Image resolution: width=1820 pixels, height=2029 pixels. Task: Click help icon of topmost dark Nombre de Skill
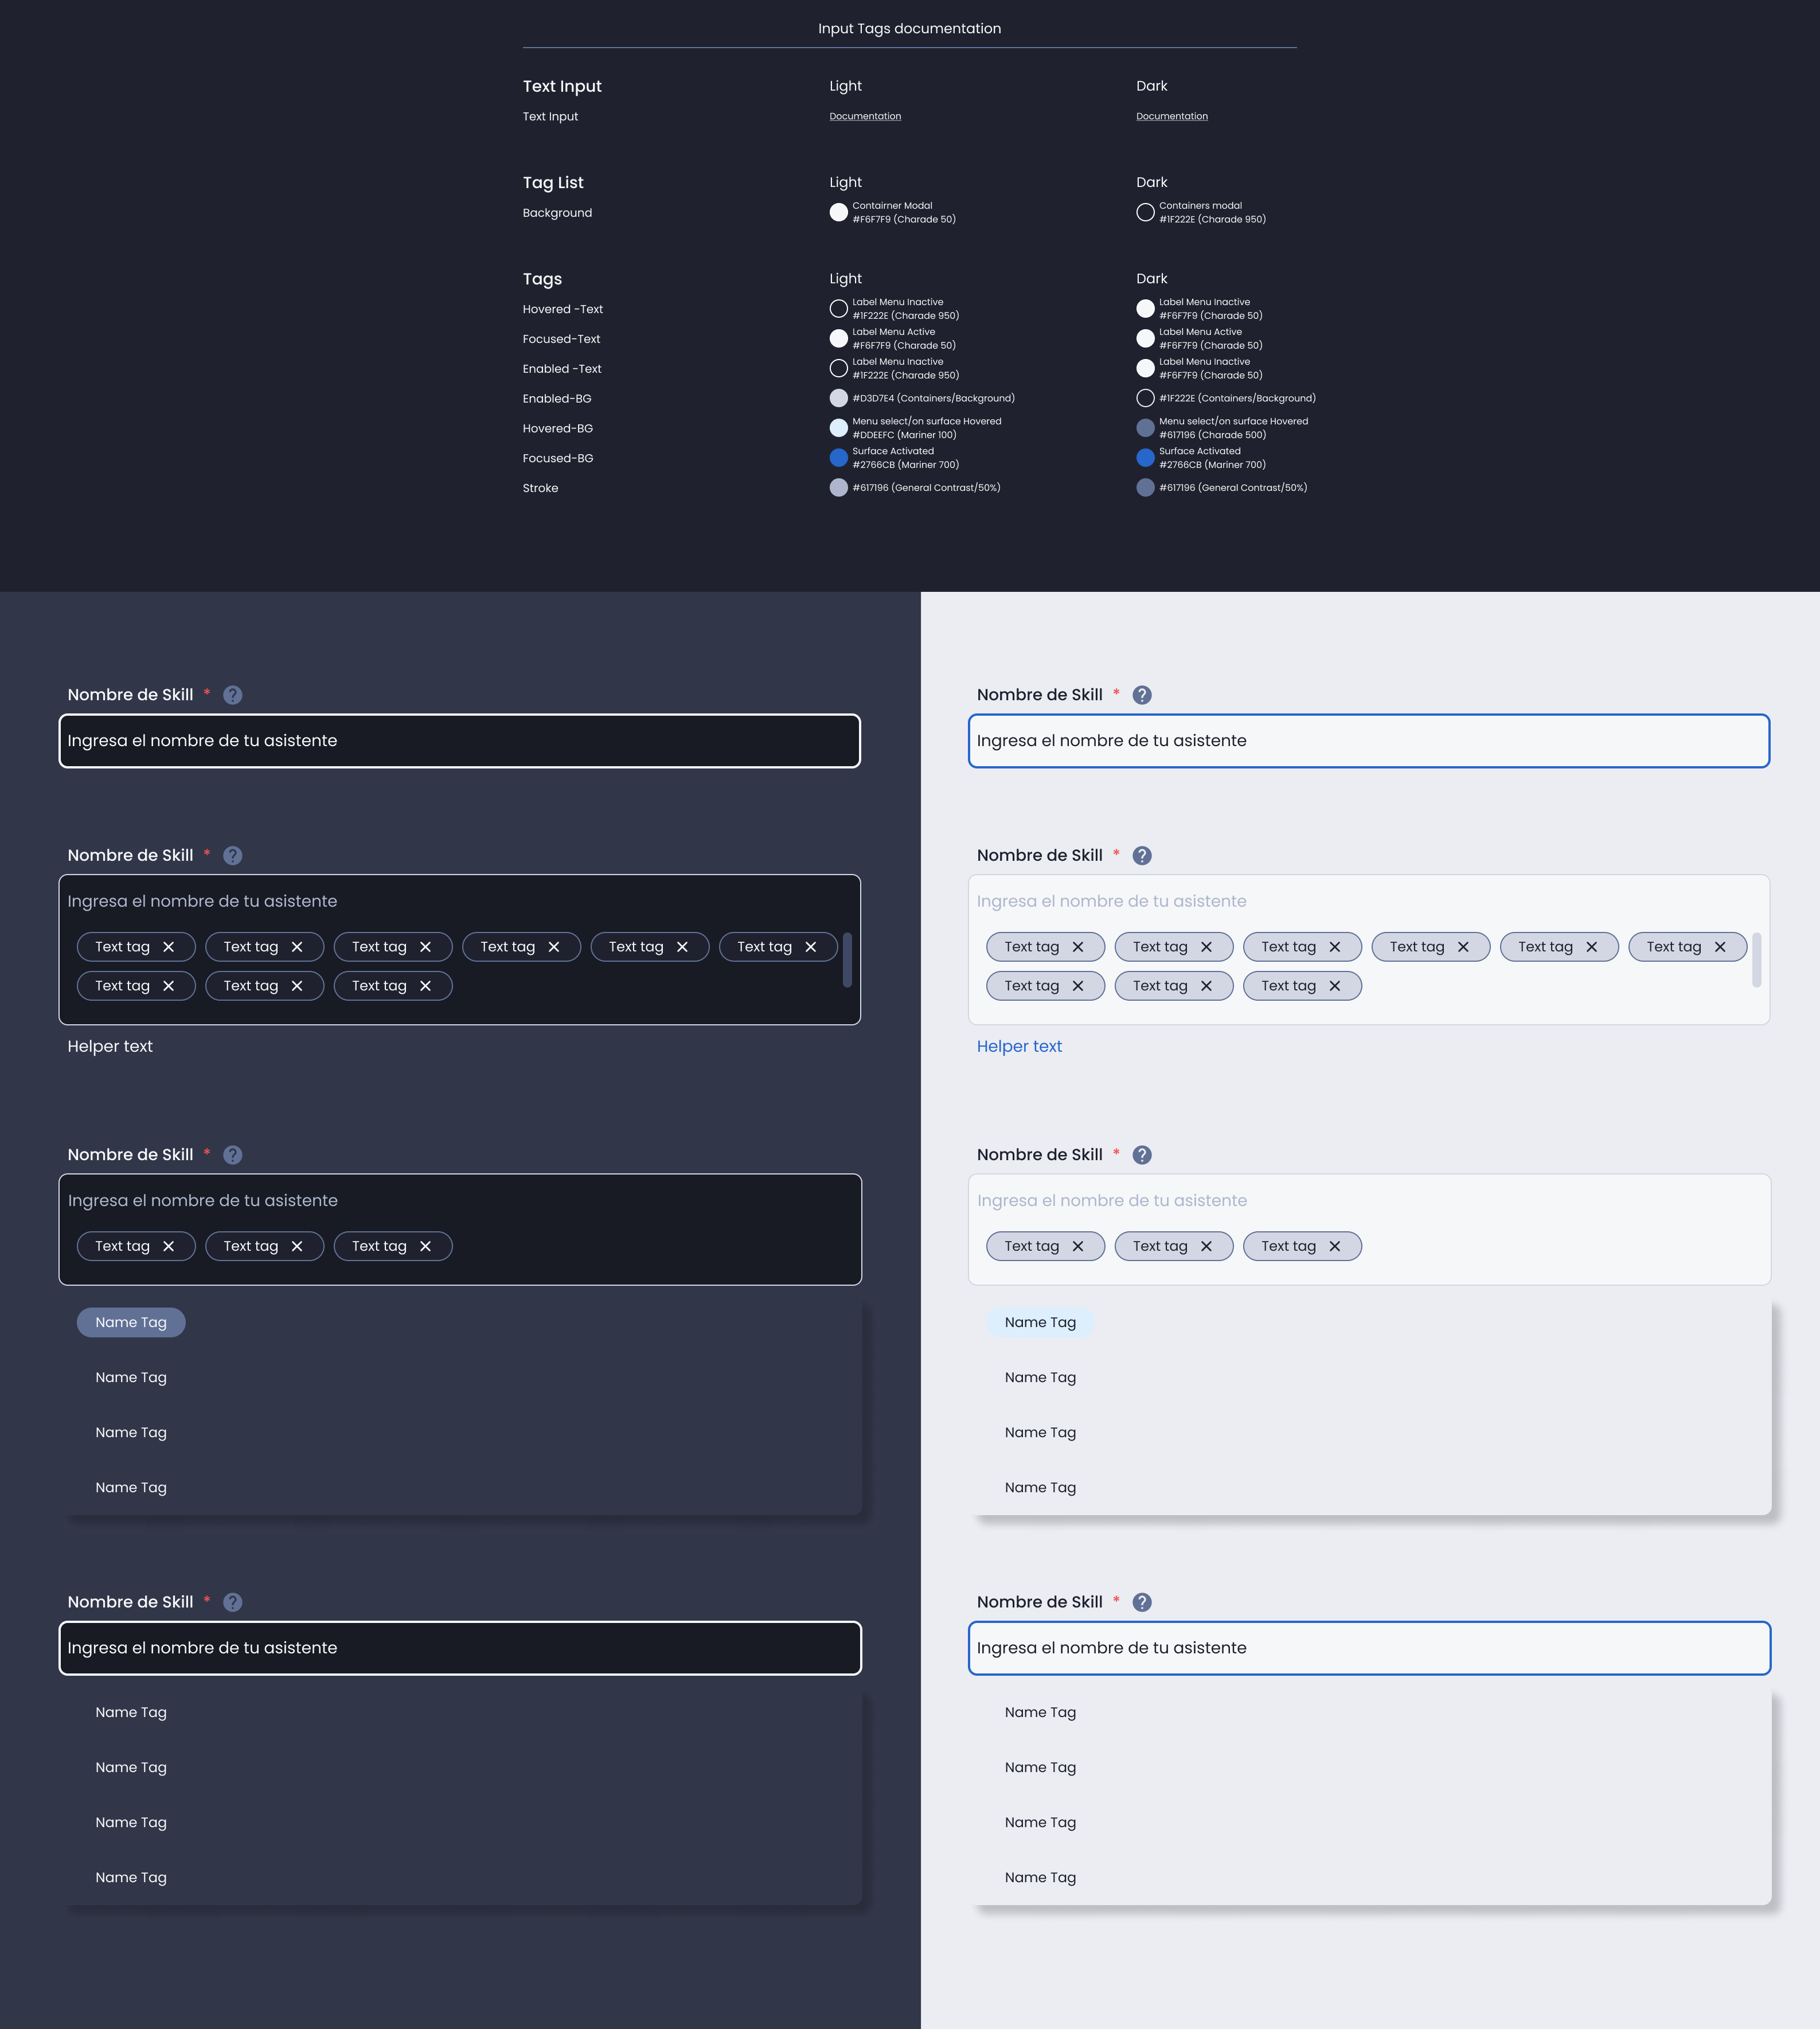233,695
